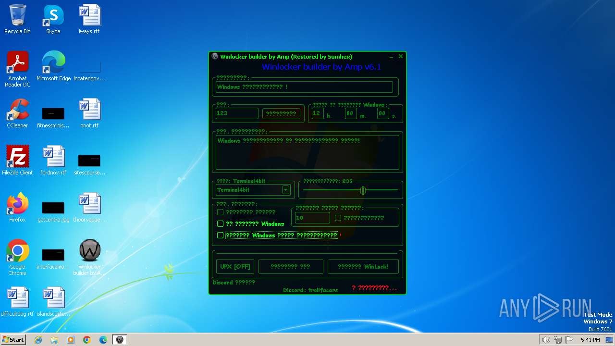Select the Acrobat Reader DC shortcut
Screen dimensions: 615x346
pyautogui.click(x=17, y=69)
